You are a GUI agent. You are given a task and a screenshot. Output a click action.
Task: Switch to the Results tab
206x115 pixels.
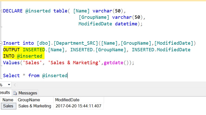pyautogui.click(x=5, y=93)
